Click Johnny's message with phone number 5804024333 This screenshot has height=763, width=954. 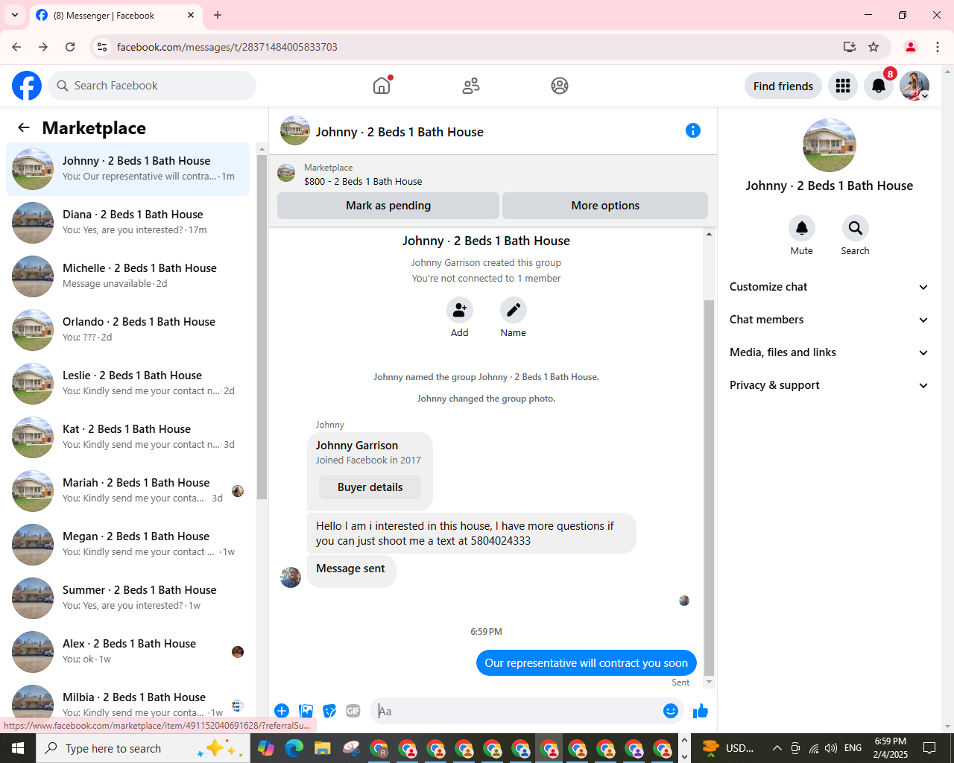pos(472,534)
